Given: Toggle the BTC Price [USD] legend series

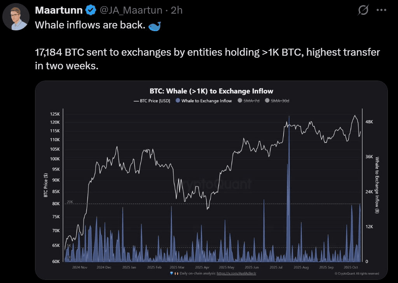Looking at the screenshot, I should 152,101.
